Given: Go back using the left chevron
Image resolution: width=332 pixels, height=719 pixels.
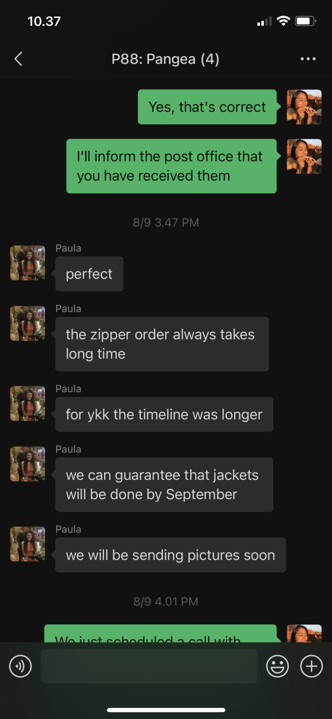Looking at the screenshot, I should click(18, 59).
